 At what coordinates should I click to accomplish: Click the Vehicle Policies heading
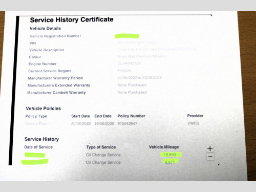tap(44, 109)
